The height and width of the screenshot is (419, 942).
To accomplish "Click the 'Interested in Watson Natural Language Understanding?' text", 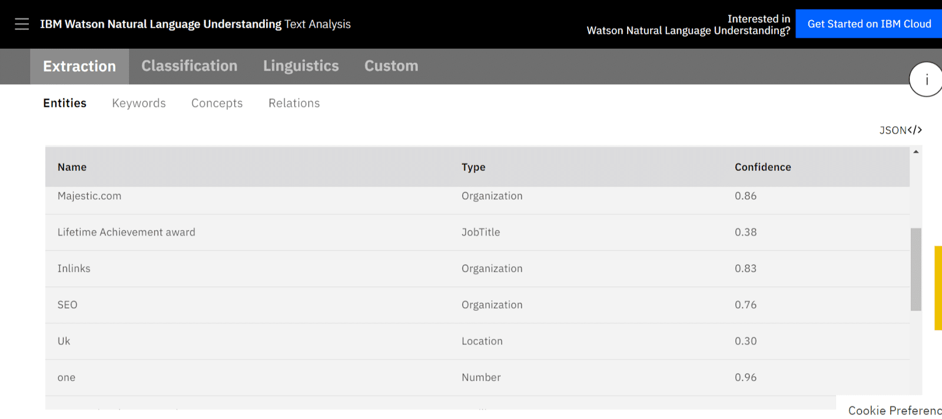I will (x=689, y=25).
